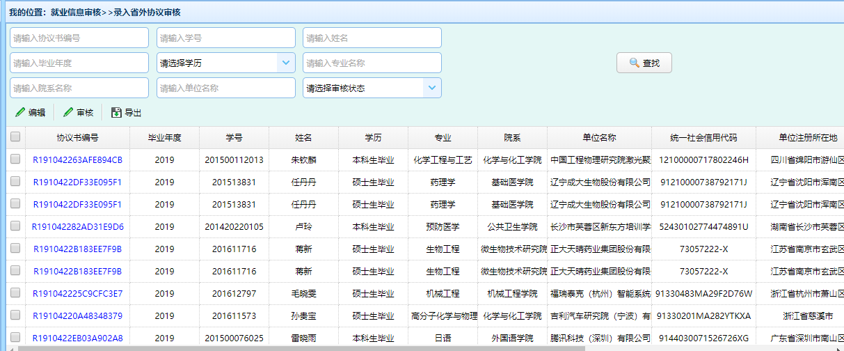Open agreement link R191042282AD31E9D6

(77, 227)
